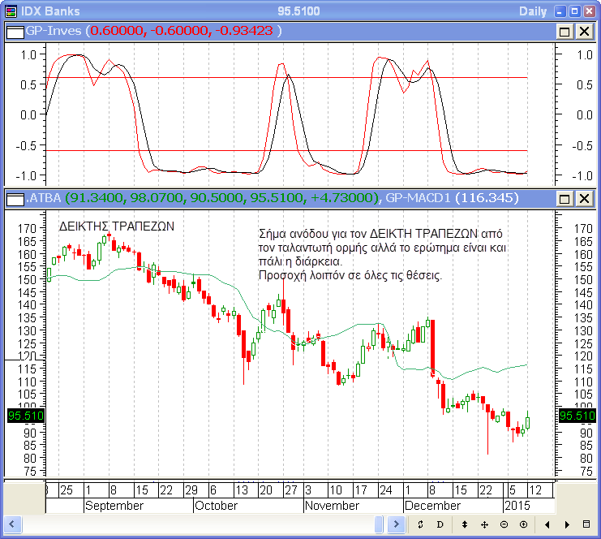601x539 pixels.
Task: Click the zoom out minus circle icon
Action: point(504,524)
